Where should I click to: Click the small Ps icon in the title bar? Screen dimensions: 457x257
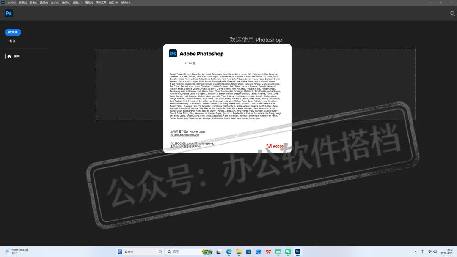point(3,3)
